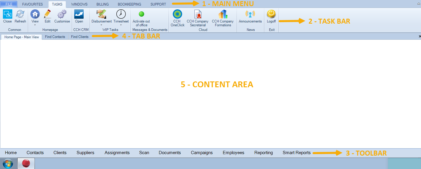Click Scan in bottom toolbar
The image size is (421, 169).
click(144, 153)
